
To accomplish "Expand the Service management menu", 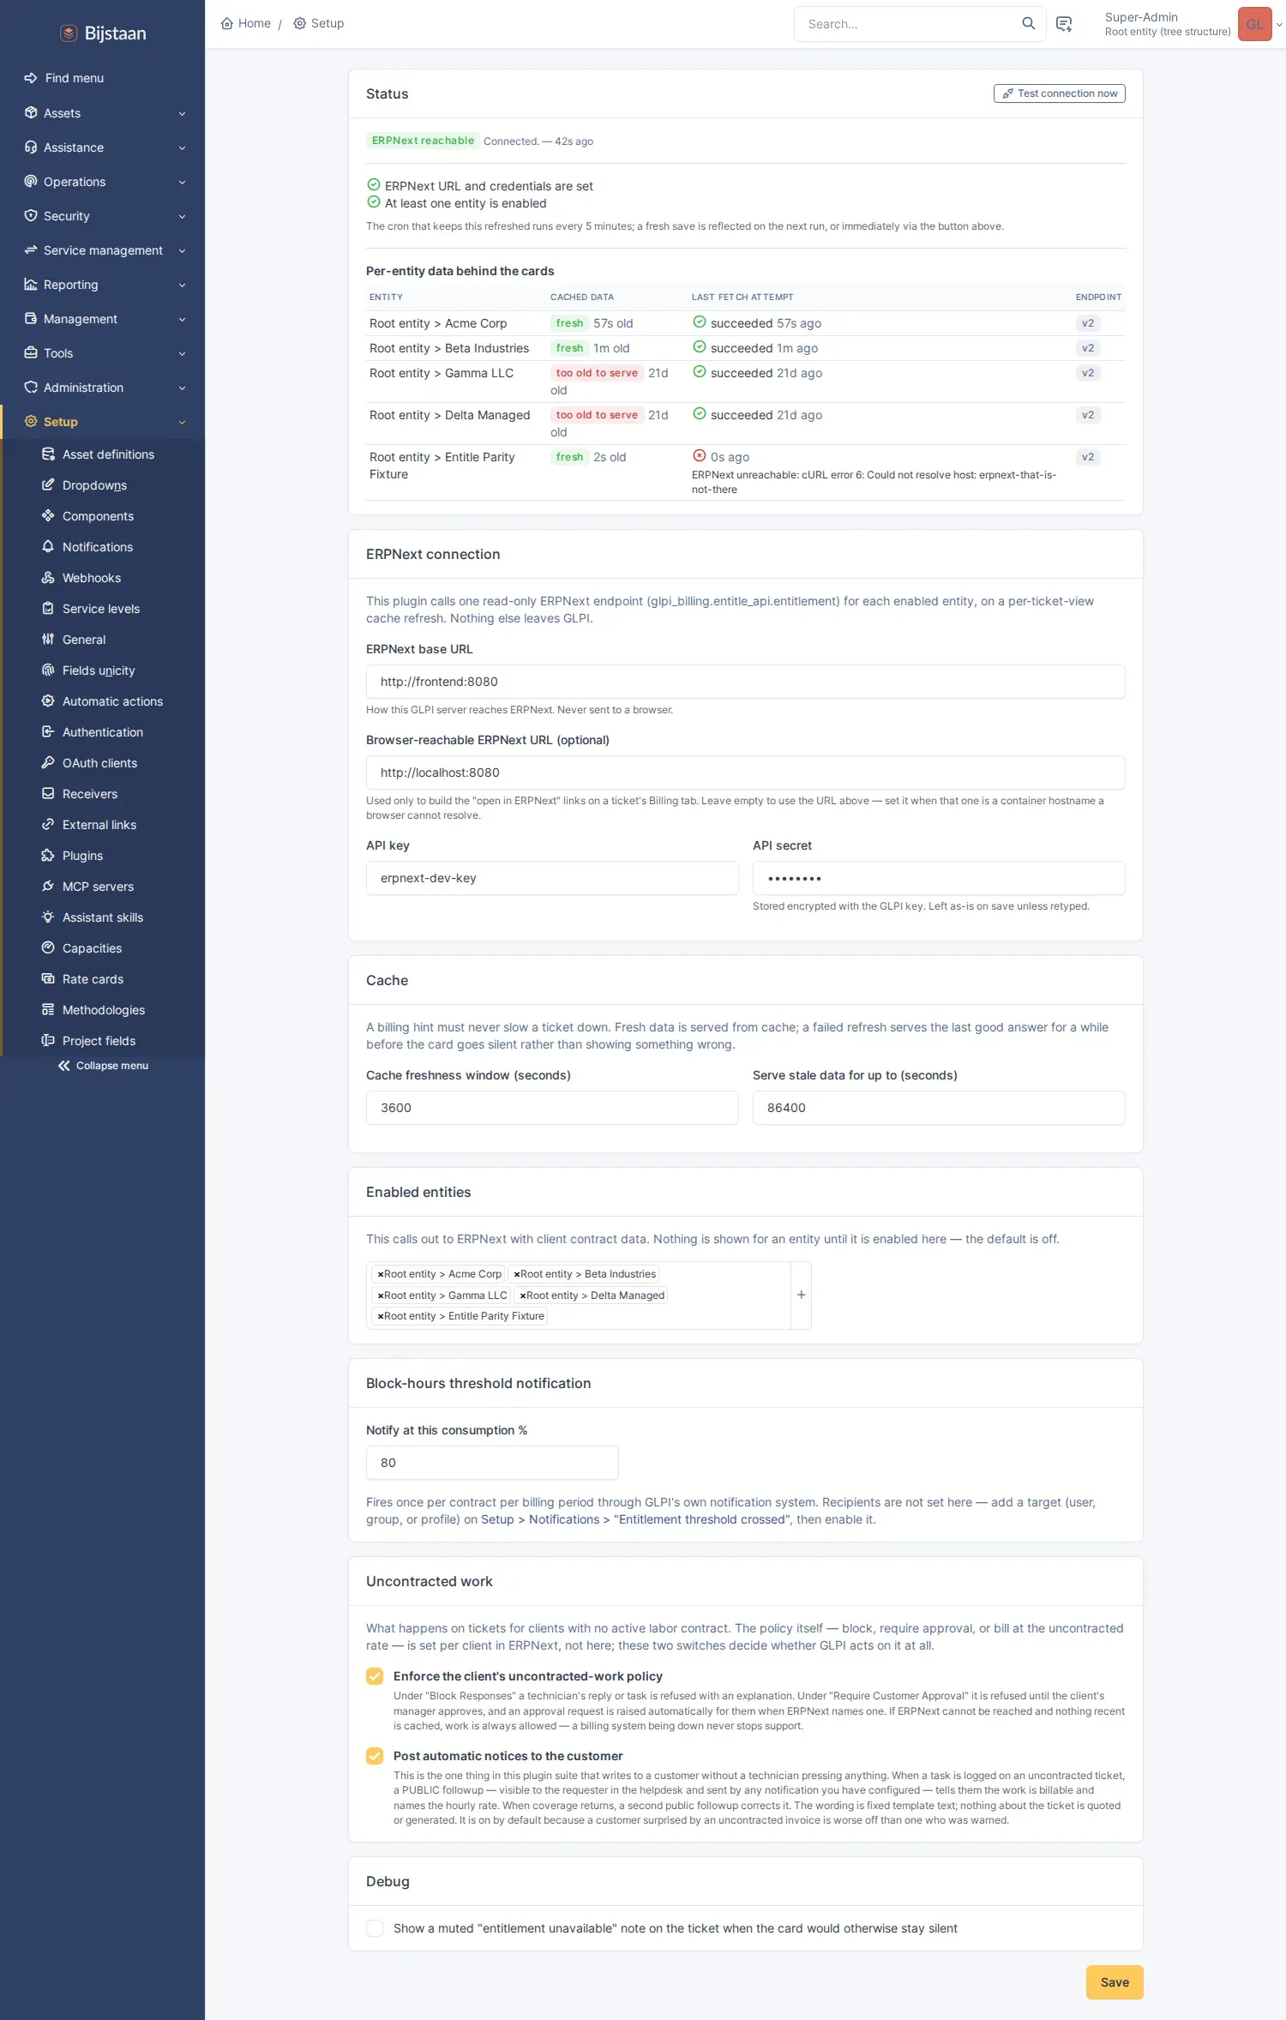I will tap(103, 250).
